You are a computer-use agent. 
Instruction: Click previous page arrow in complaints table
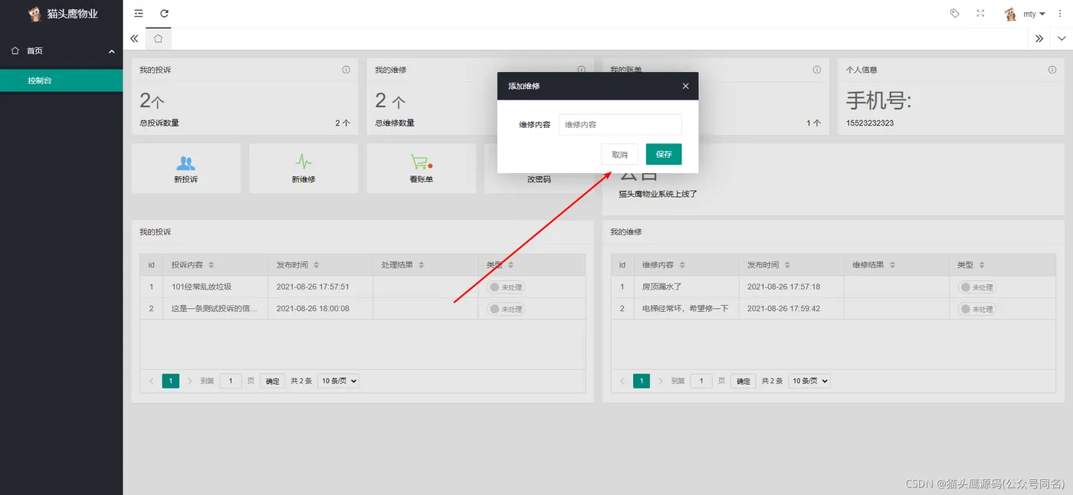151,381
